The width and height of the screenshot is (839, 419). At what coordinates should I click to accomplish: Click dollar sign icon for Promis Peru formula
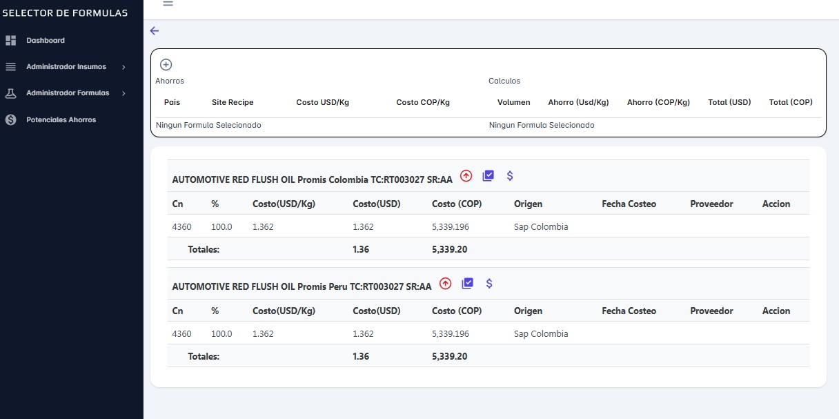tap(489, 284)
